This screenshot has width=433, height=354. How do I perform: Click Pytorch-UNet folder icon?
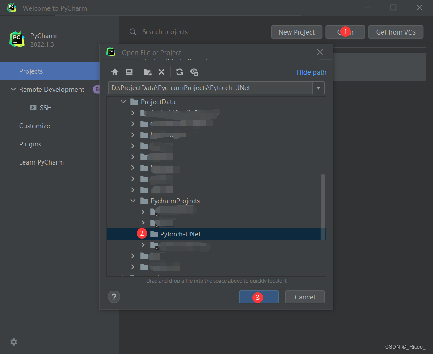click(154, 234)
